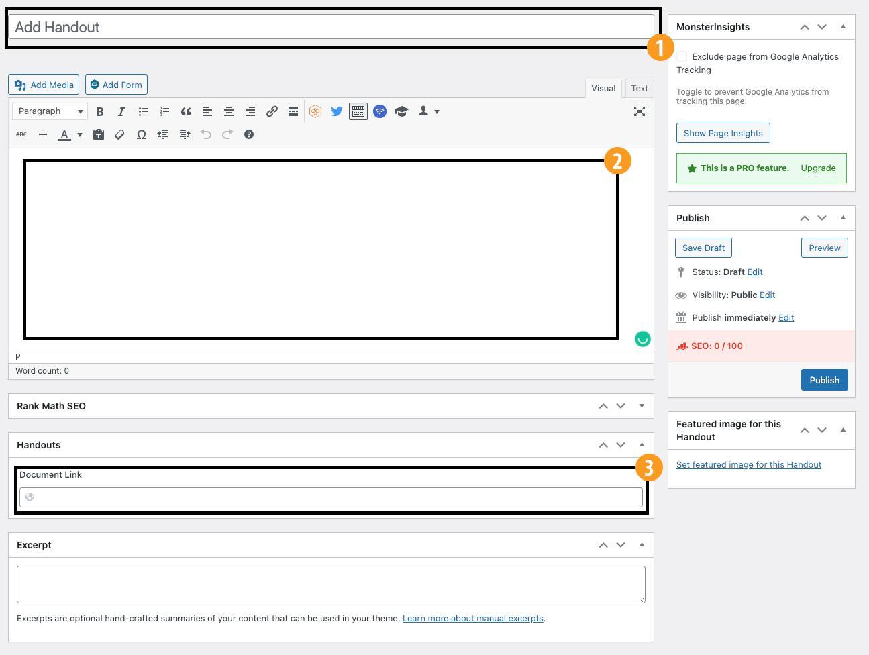The height and width of the screenshot is (655, 869).
Task: Click the redo arrow
Action: pyautogui.click(x=227, y=134)
